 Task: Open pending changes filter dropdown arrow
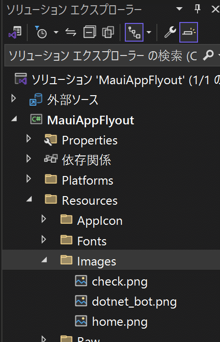point(56,33)
